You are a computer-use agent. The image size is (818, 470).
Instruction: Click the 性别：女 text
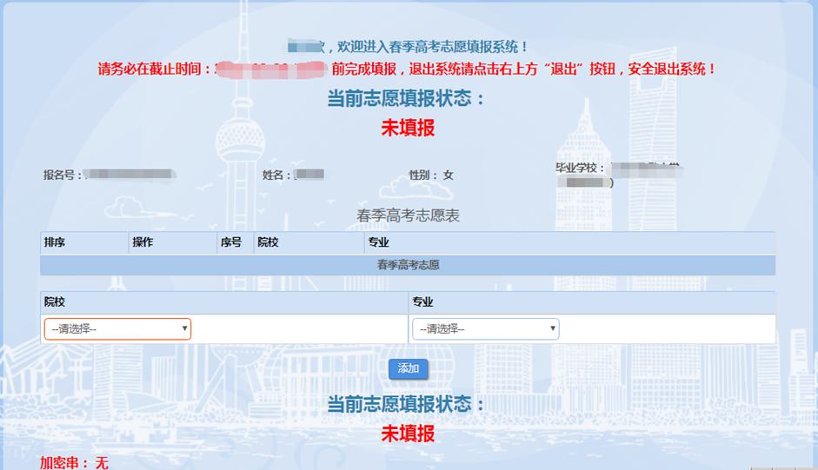click(x=431, y=175)
